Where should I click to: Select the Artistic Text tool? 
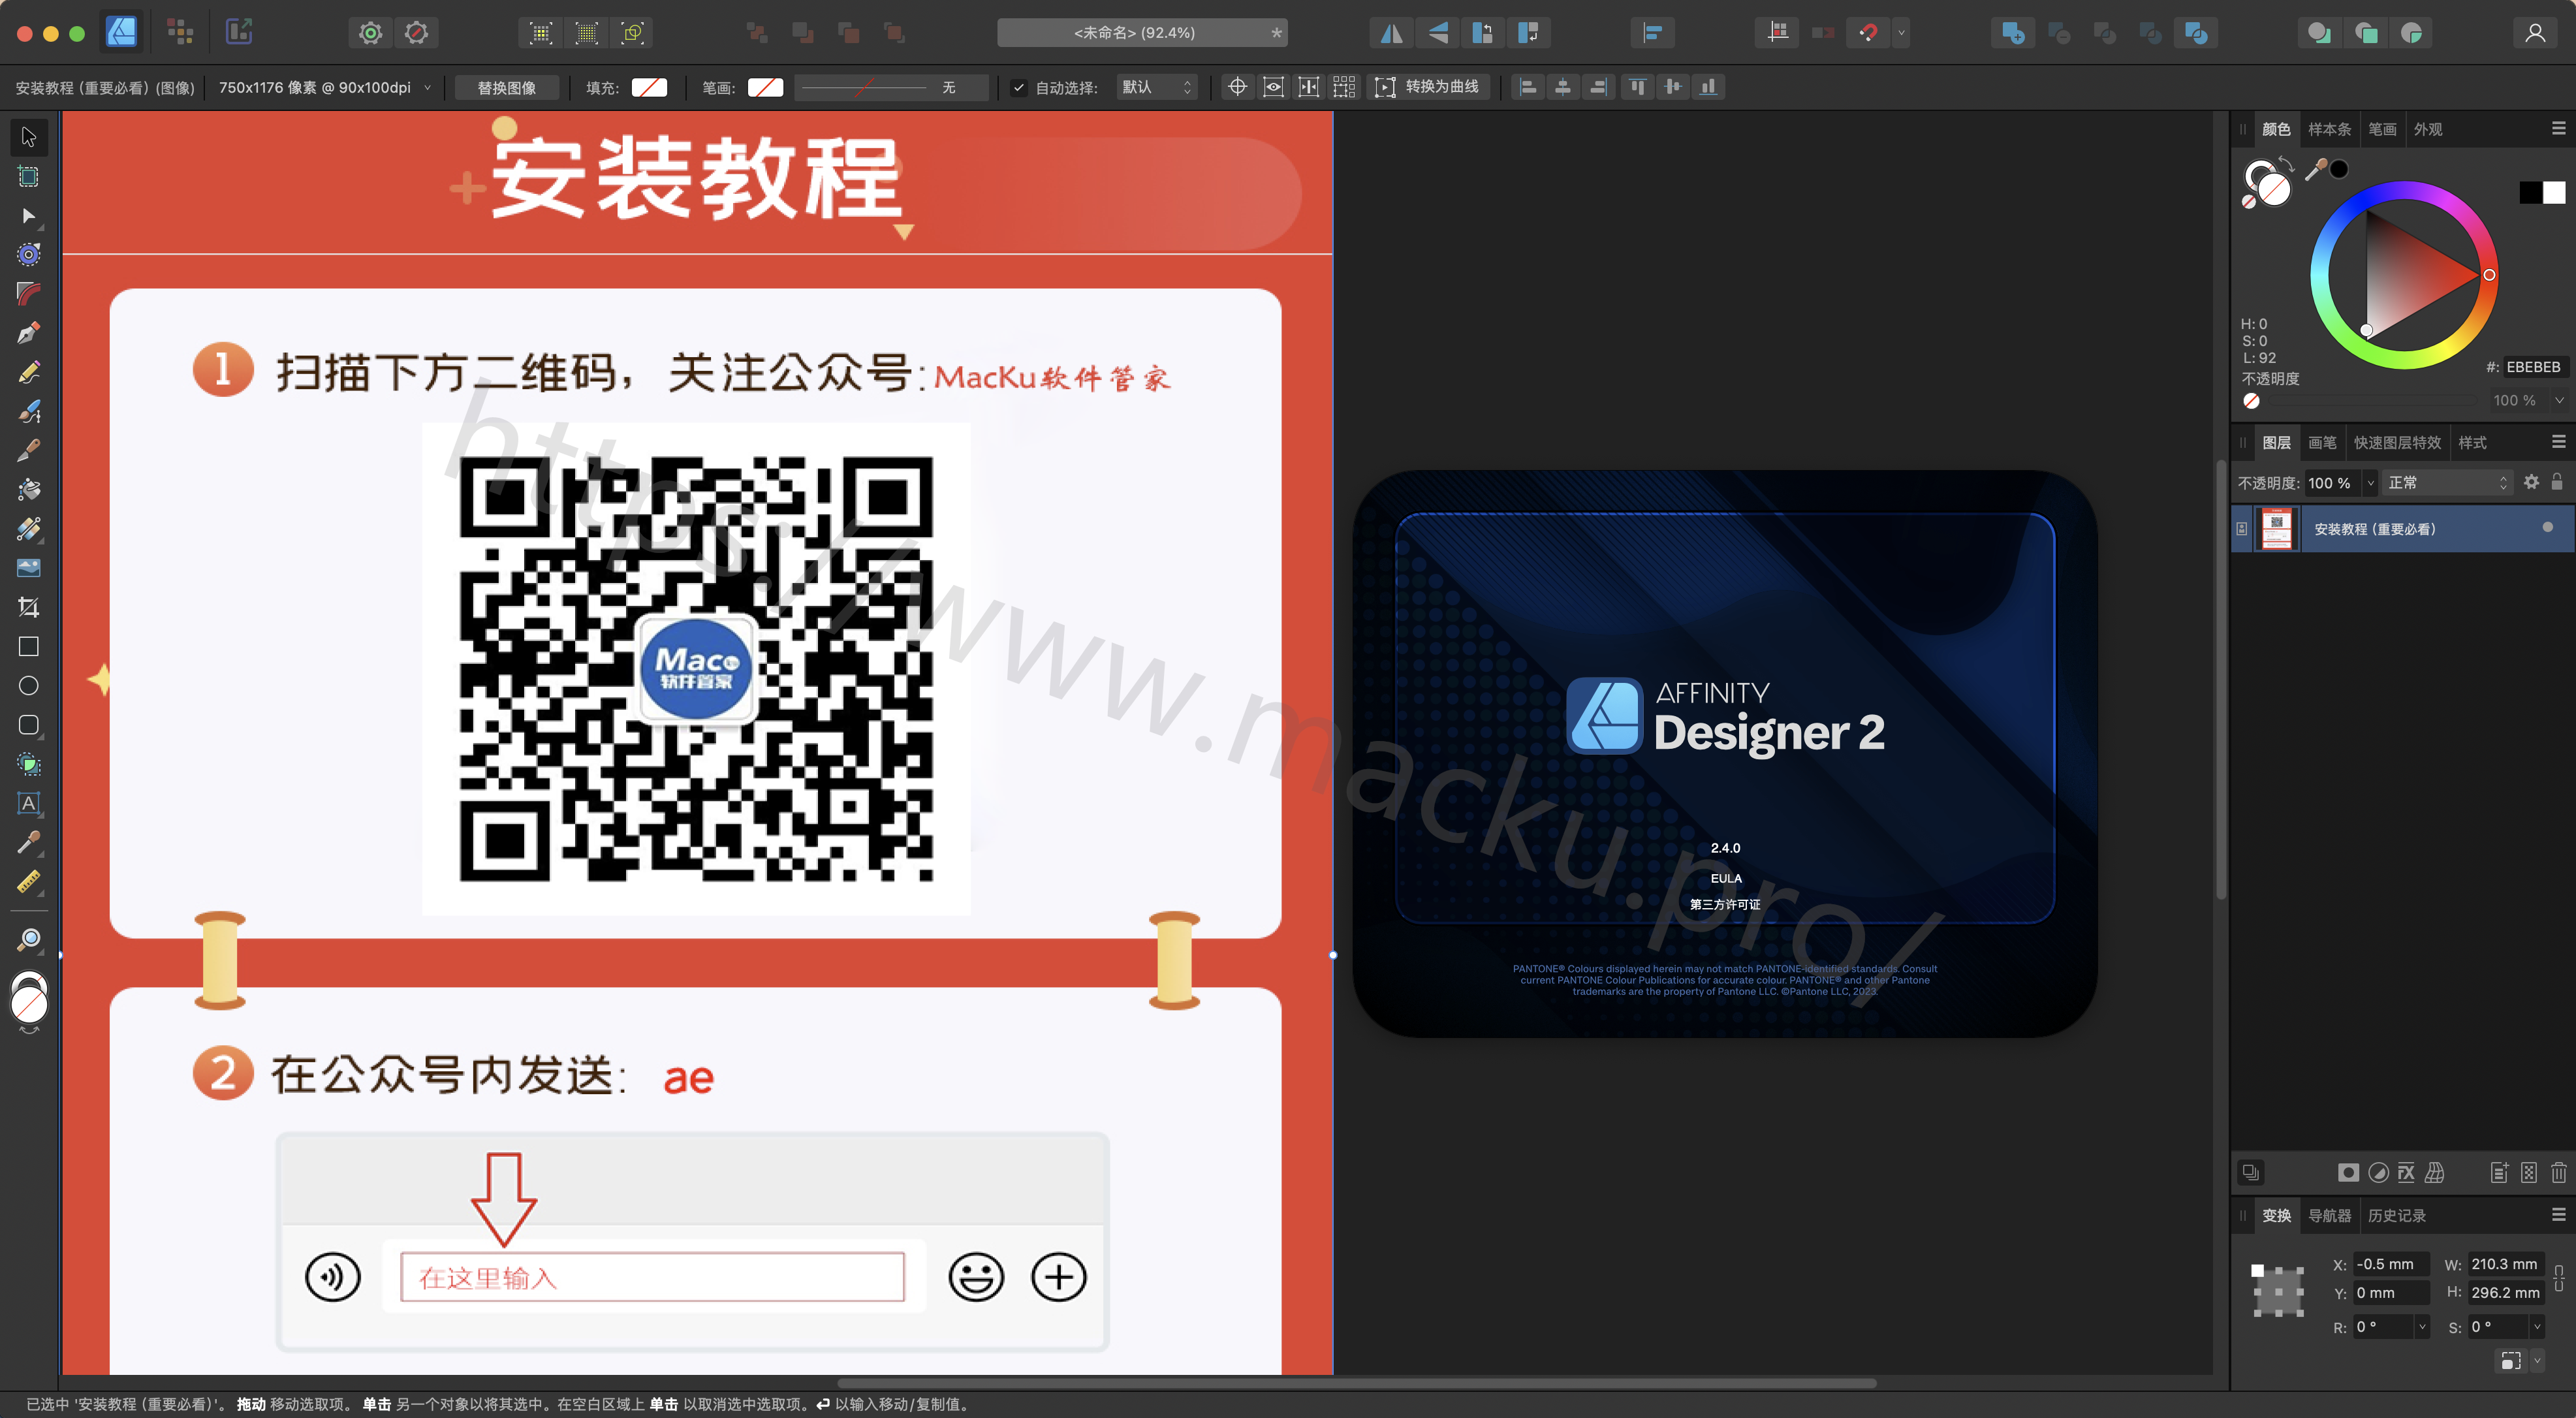[x=29, y=803]
